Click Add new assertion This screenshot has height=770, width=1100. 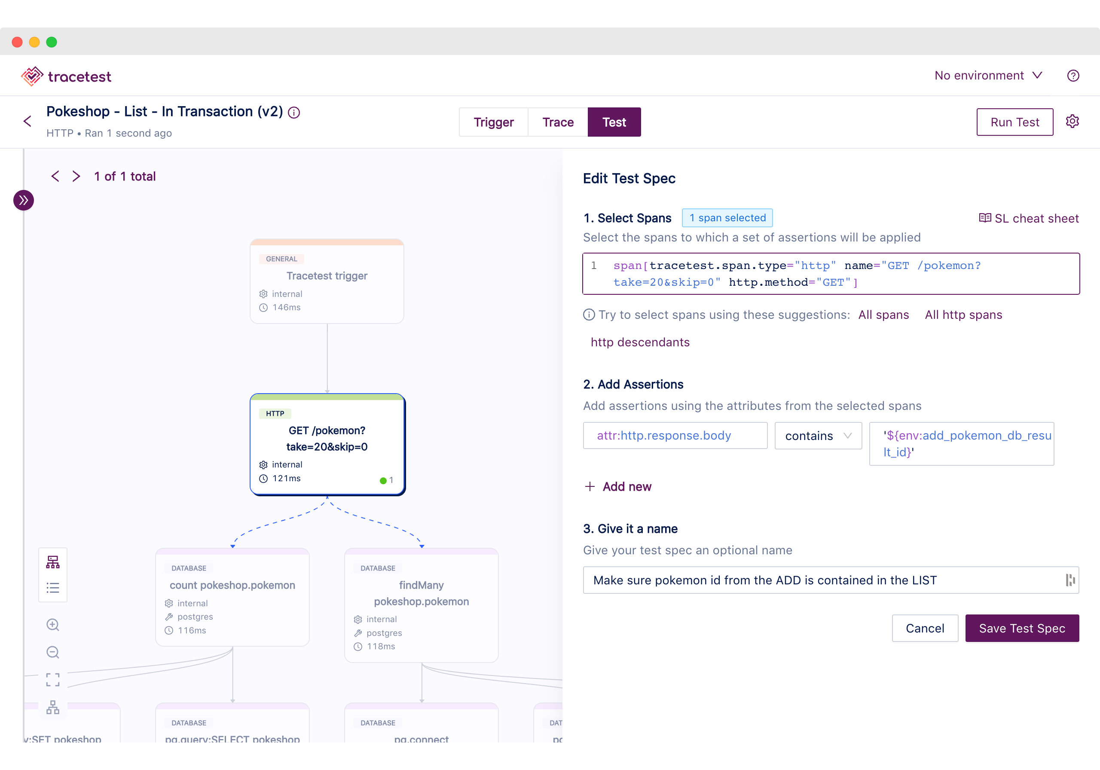618,487
